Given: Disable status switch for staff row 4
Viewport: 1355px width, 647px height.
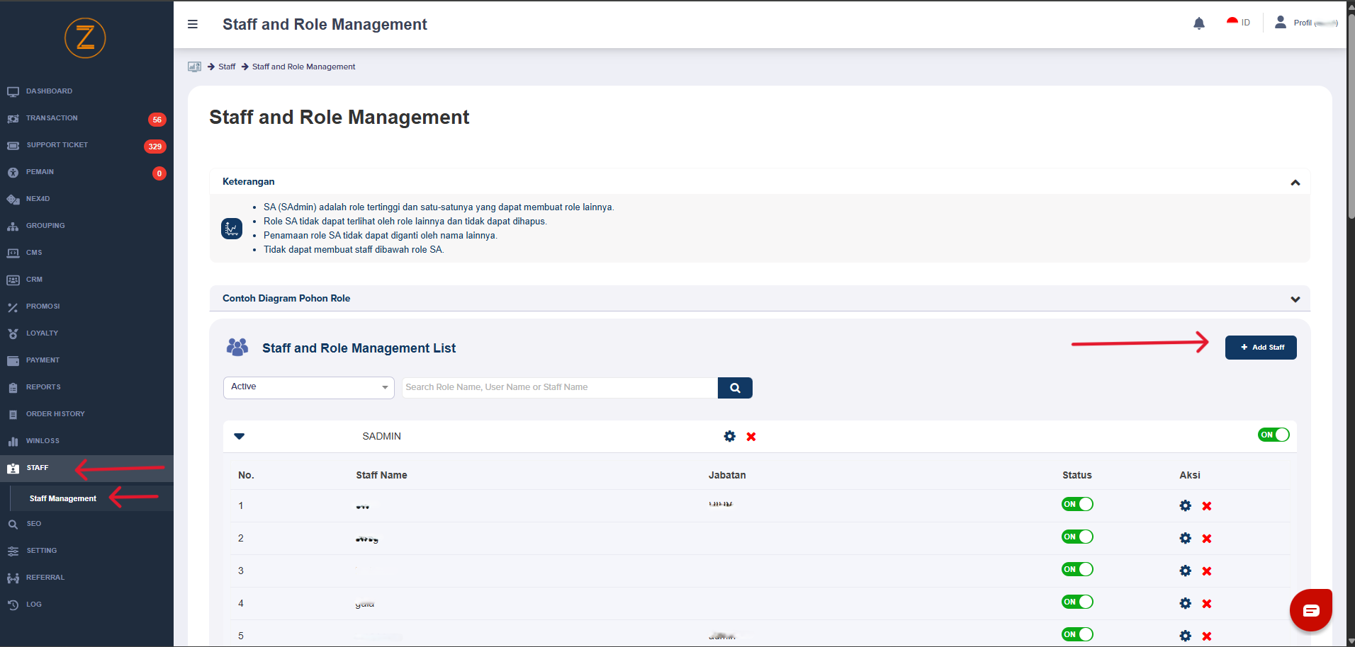Looking at the screenshot, I should click(x=1076, y=602).
